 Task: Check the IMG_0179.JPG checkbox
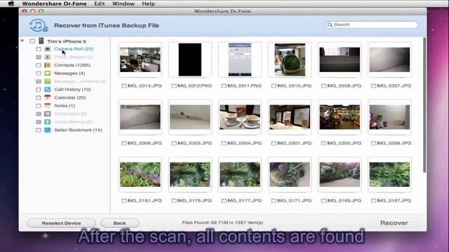click(174, 201)
